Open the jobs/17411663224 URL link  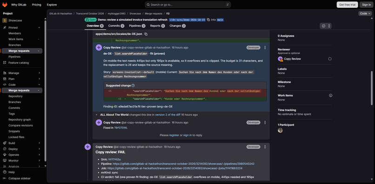point(175,168)
